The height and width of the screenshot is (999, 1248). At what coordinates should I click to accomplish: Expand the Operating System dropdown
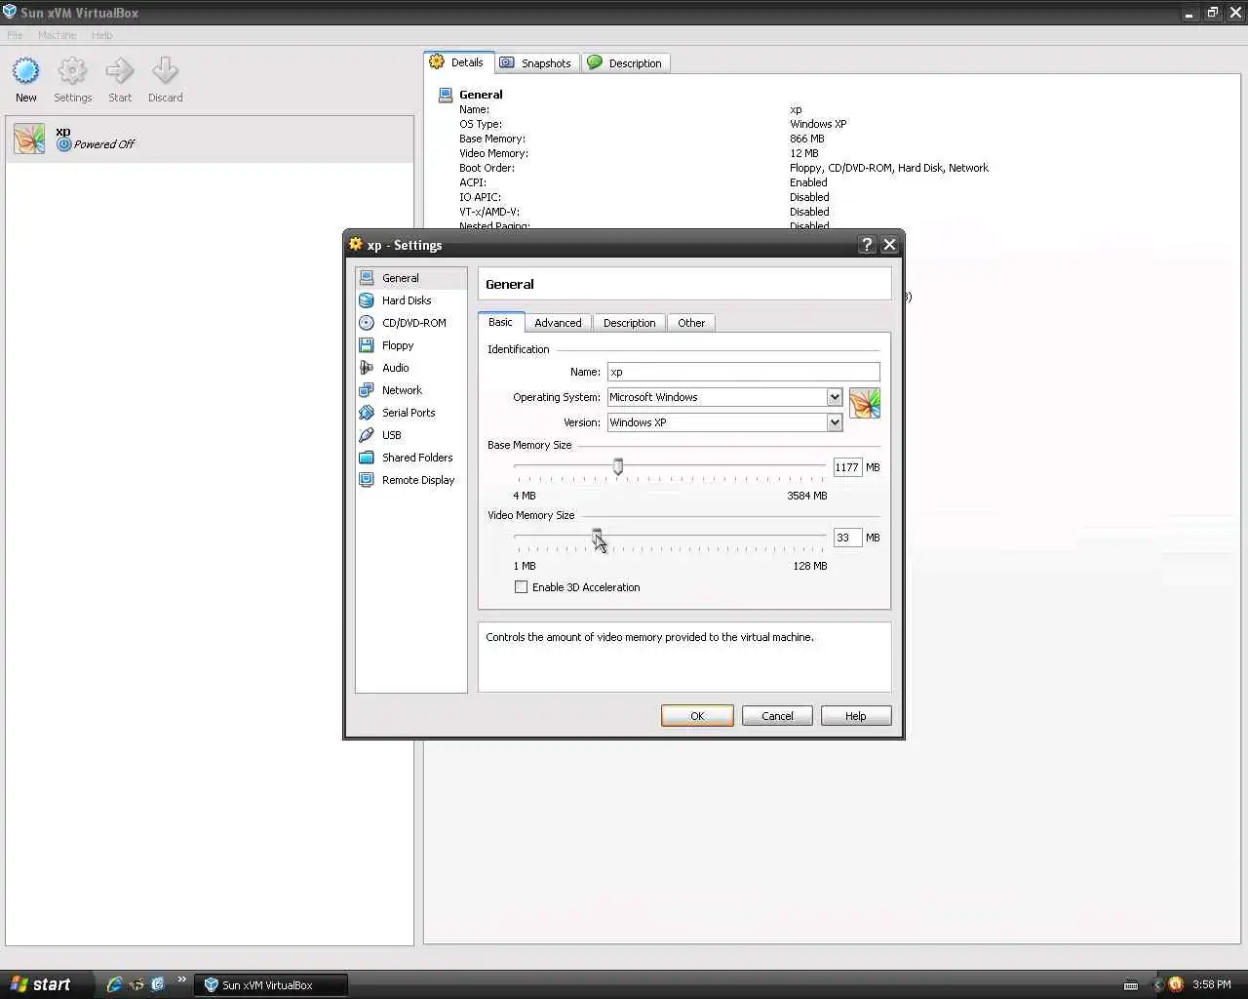click(835, 397)
